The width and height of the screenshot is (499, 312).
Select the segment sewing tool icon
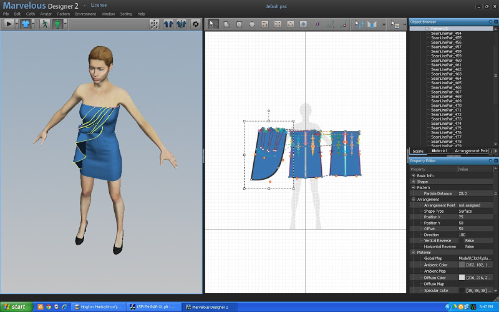pyautogui.click(x=372, y=24)
